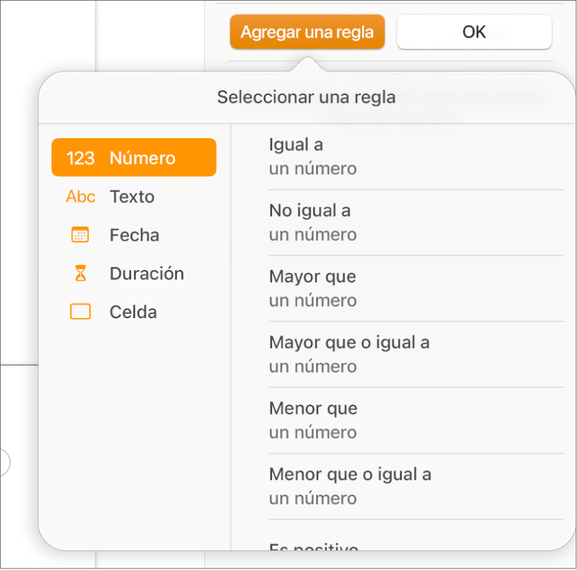Open the Fecha rule category
Screen dimensions: 577x570
point(134,234)
